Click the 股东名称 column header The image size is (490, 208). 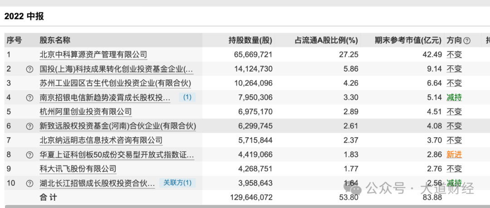[x=55, y=40]
